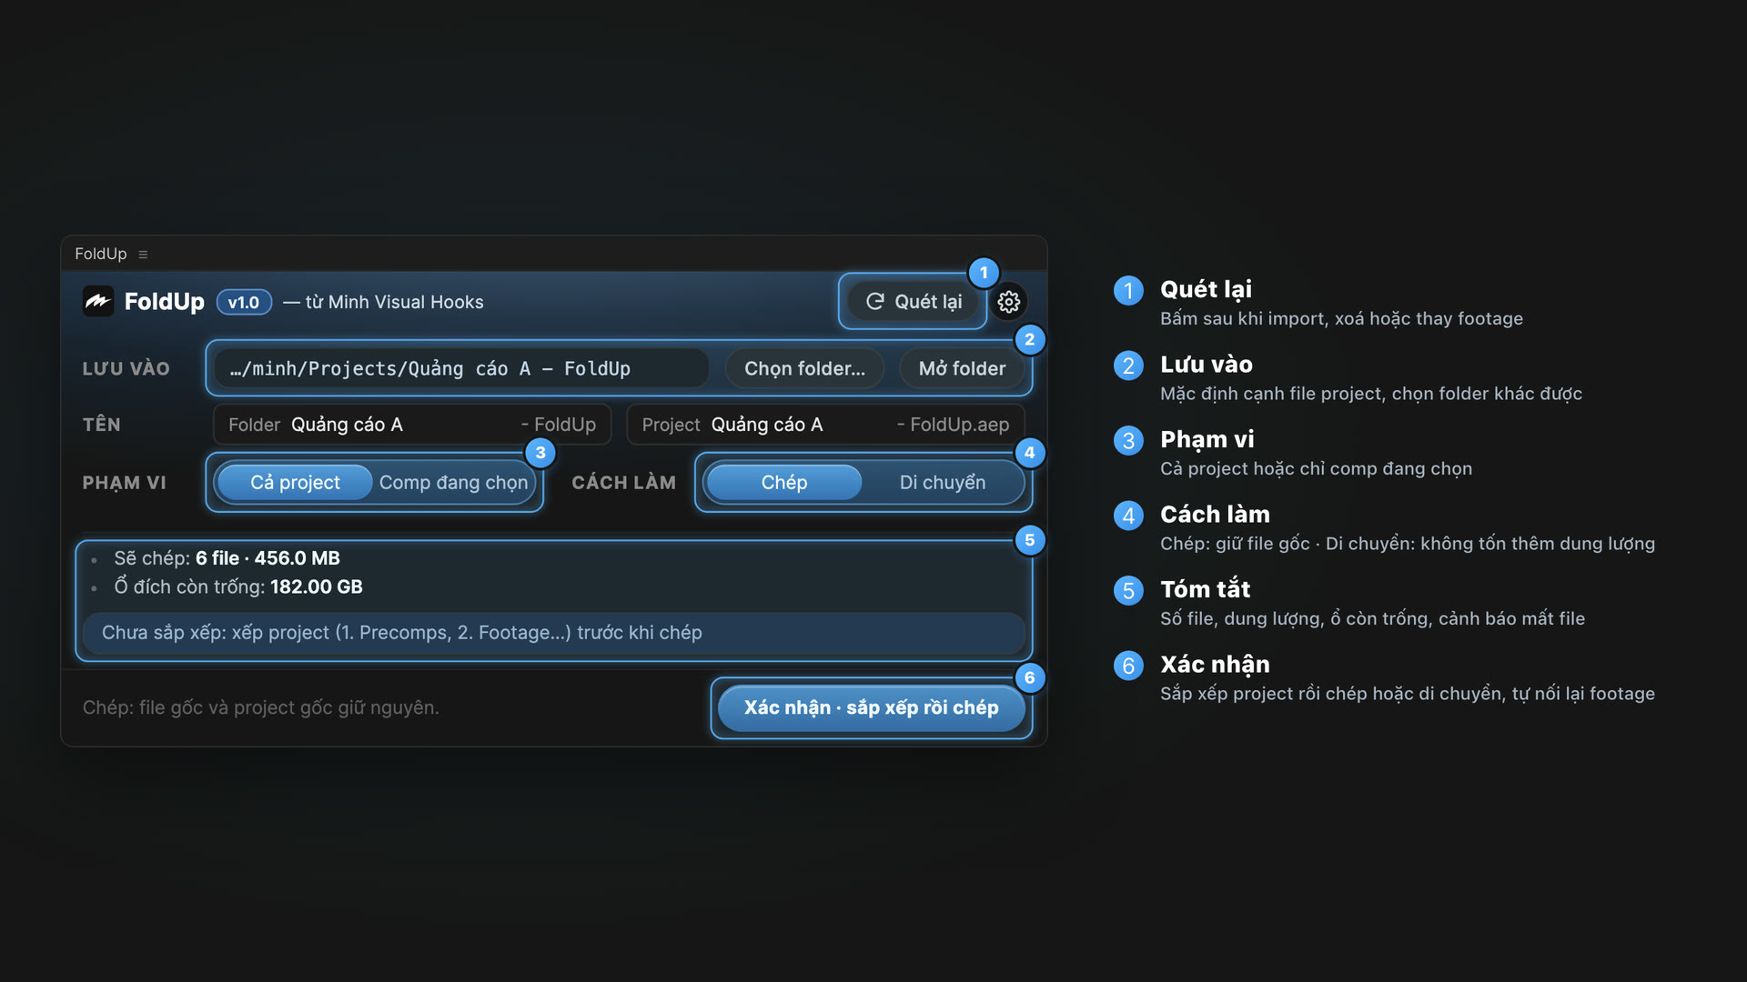Viewport: 1747px width, 982px height.
Task: Click the legend heading Xác nhận
Action: pyautogui.click(x=1215, y=665)
